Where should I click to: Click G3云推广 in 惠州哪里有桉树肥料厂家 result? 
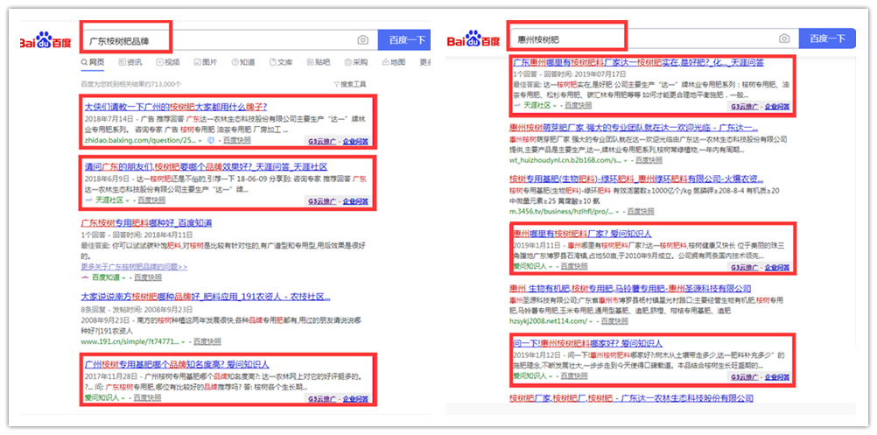pos(745,267)
